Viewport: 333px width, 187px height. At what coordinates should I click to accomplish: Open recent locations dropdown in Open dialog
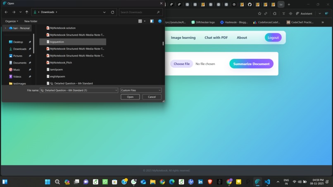coord(20,12)
